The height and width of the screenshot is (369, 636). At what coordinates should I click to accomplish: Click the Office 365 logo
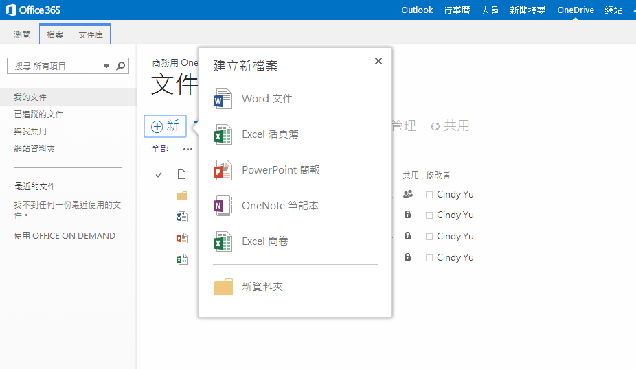pos(33,10)
